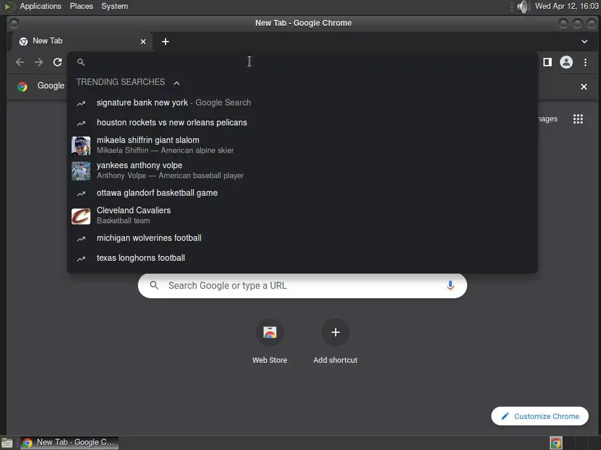This screenshot has height=450, width=601.
Task: Choose yankees anthony volpe suggestion
Action: (302, 171)
